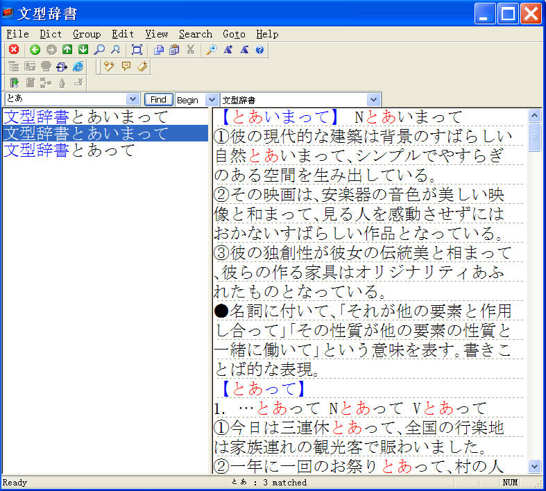Click the line starting ●名詞に付いて
The height and width of the screenshot is (491, 546).
tap(363, 311)
